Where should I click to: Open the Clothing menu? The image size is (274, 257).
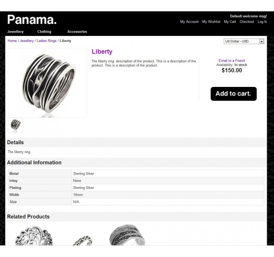[44, 32]
